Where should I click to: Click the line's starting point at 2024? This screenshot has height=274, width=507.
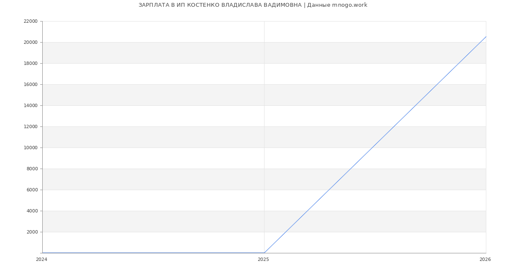click(42, 253)
